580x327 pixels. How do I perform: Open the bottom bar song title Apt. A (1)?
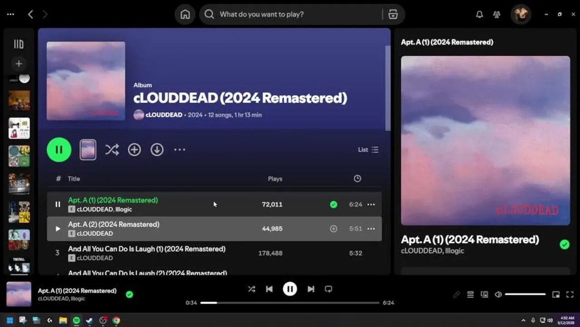pyautogui.click(x=77, y=291)
